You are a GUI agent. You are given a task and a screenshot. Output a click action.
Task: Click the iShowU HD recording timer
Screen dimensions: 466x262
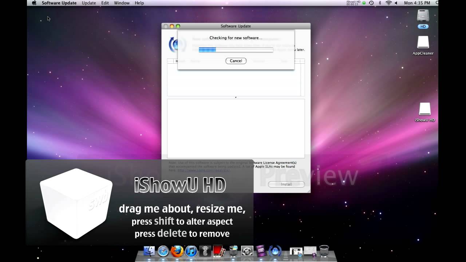coord(353,3)
